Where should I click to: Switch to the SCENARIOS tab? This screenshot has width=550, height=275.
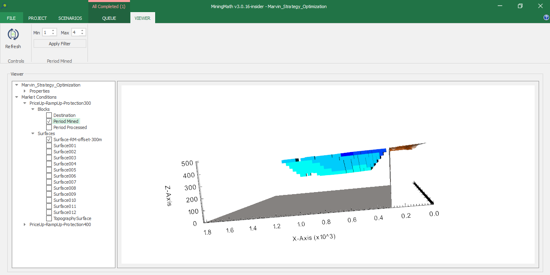coord(70,18)
